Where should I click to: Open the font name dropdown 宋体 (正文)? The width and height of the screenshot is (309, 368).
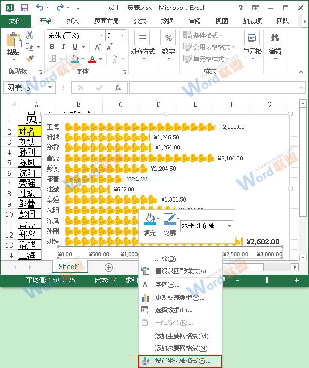tap(101, 36)
